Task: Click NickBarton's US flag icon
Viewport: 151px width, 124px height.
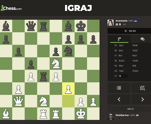Action: coord(137,115)
